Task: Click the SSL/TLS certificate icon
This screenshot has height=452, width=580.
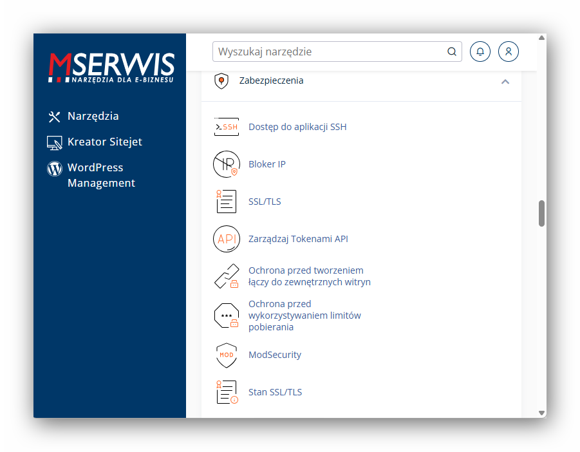Action: pos(226,201)
